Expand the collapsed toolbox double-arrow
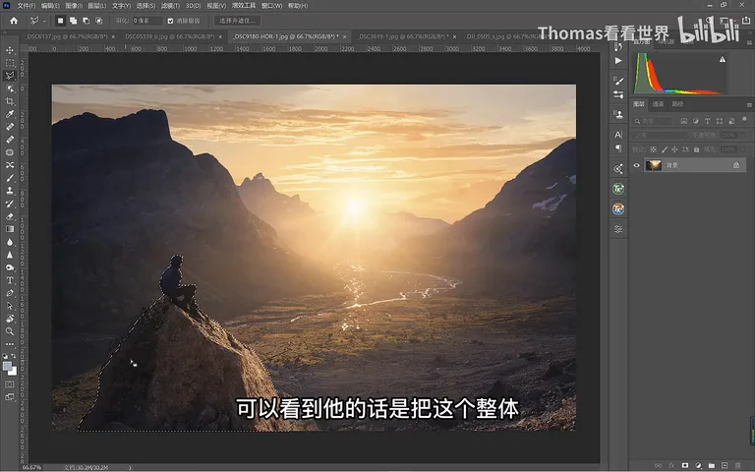Image resolution: width=755 pixels, height=472 pixels. point(5,32)
